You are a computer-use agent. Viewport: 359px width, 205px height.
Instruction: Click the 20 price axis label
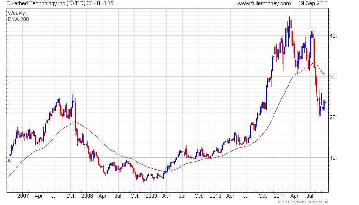[333, 117]
